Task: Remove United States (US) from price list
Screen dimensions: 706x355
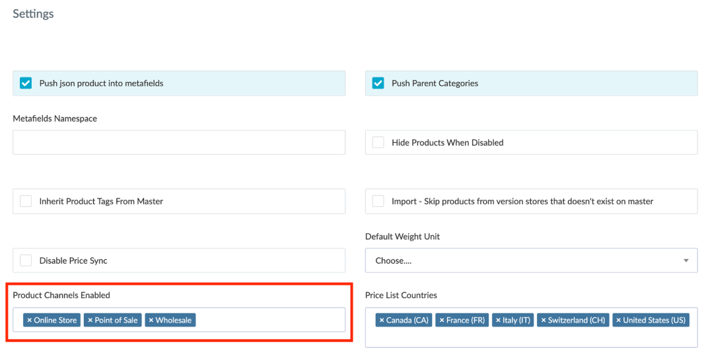Action: coord(619,321)
